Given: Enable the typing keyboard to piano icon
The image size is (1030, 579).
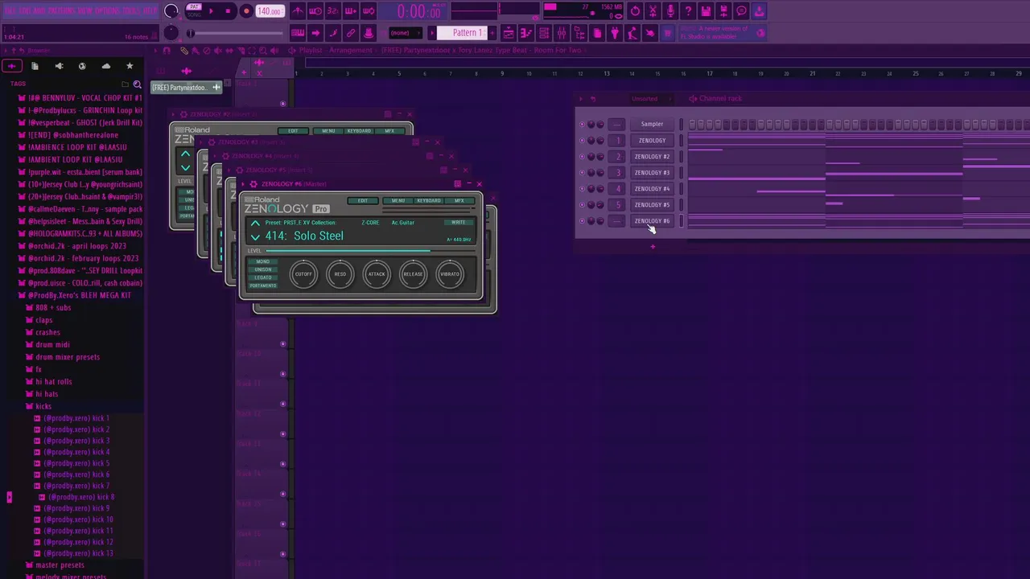Looking at the screenshot, I should click(x=298, y=33).
